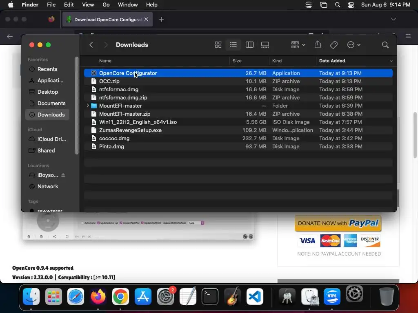Open the File menu
The image size is (418, 313).
pos(51,5)
